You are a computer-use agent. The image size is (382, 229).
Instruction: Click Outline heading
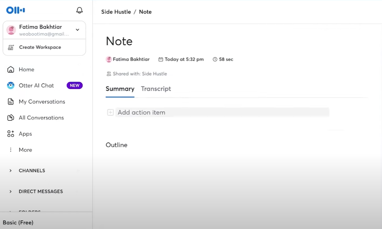(117, 145)
